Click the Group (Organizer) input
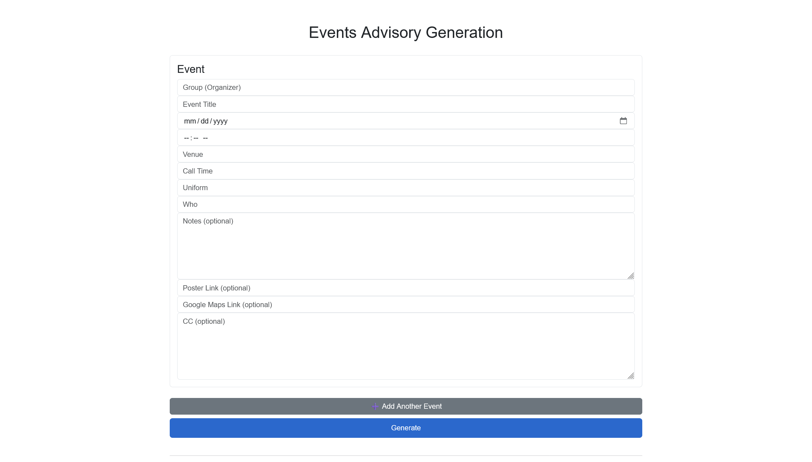 tap(406, 87)
